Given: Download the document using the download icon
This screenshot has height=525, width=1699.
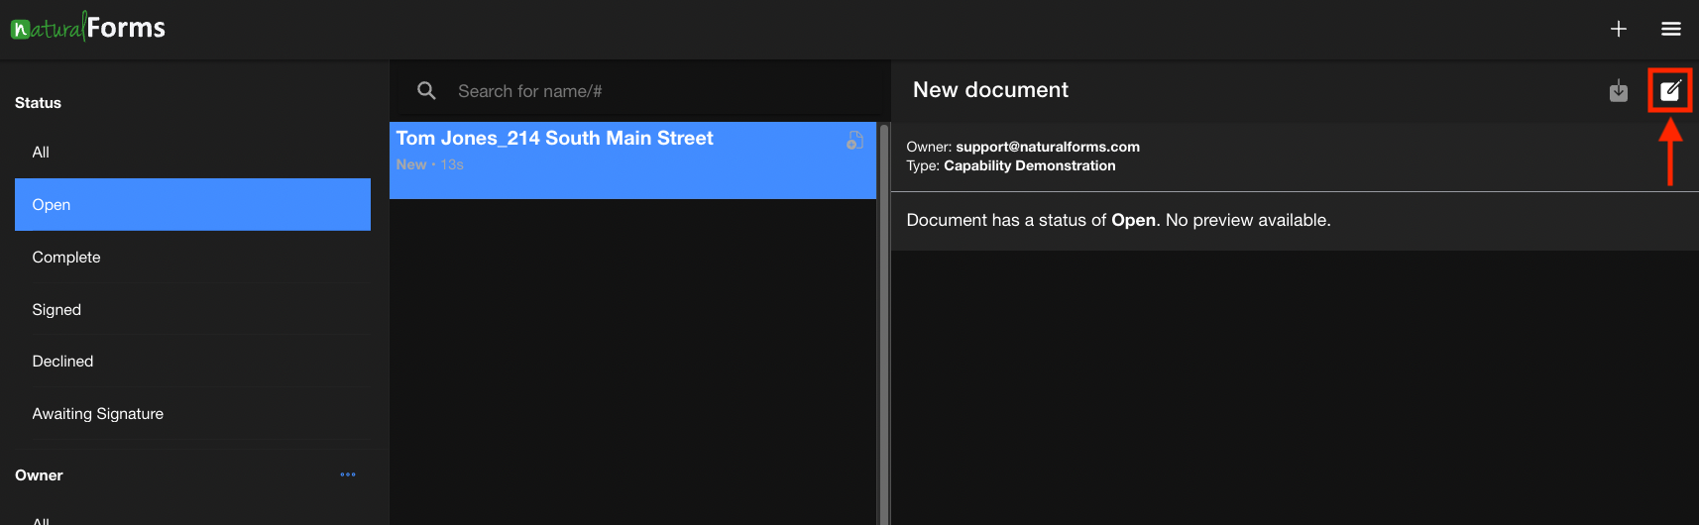Looking at the screenshot, I should coord(1619,91).
